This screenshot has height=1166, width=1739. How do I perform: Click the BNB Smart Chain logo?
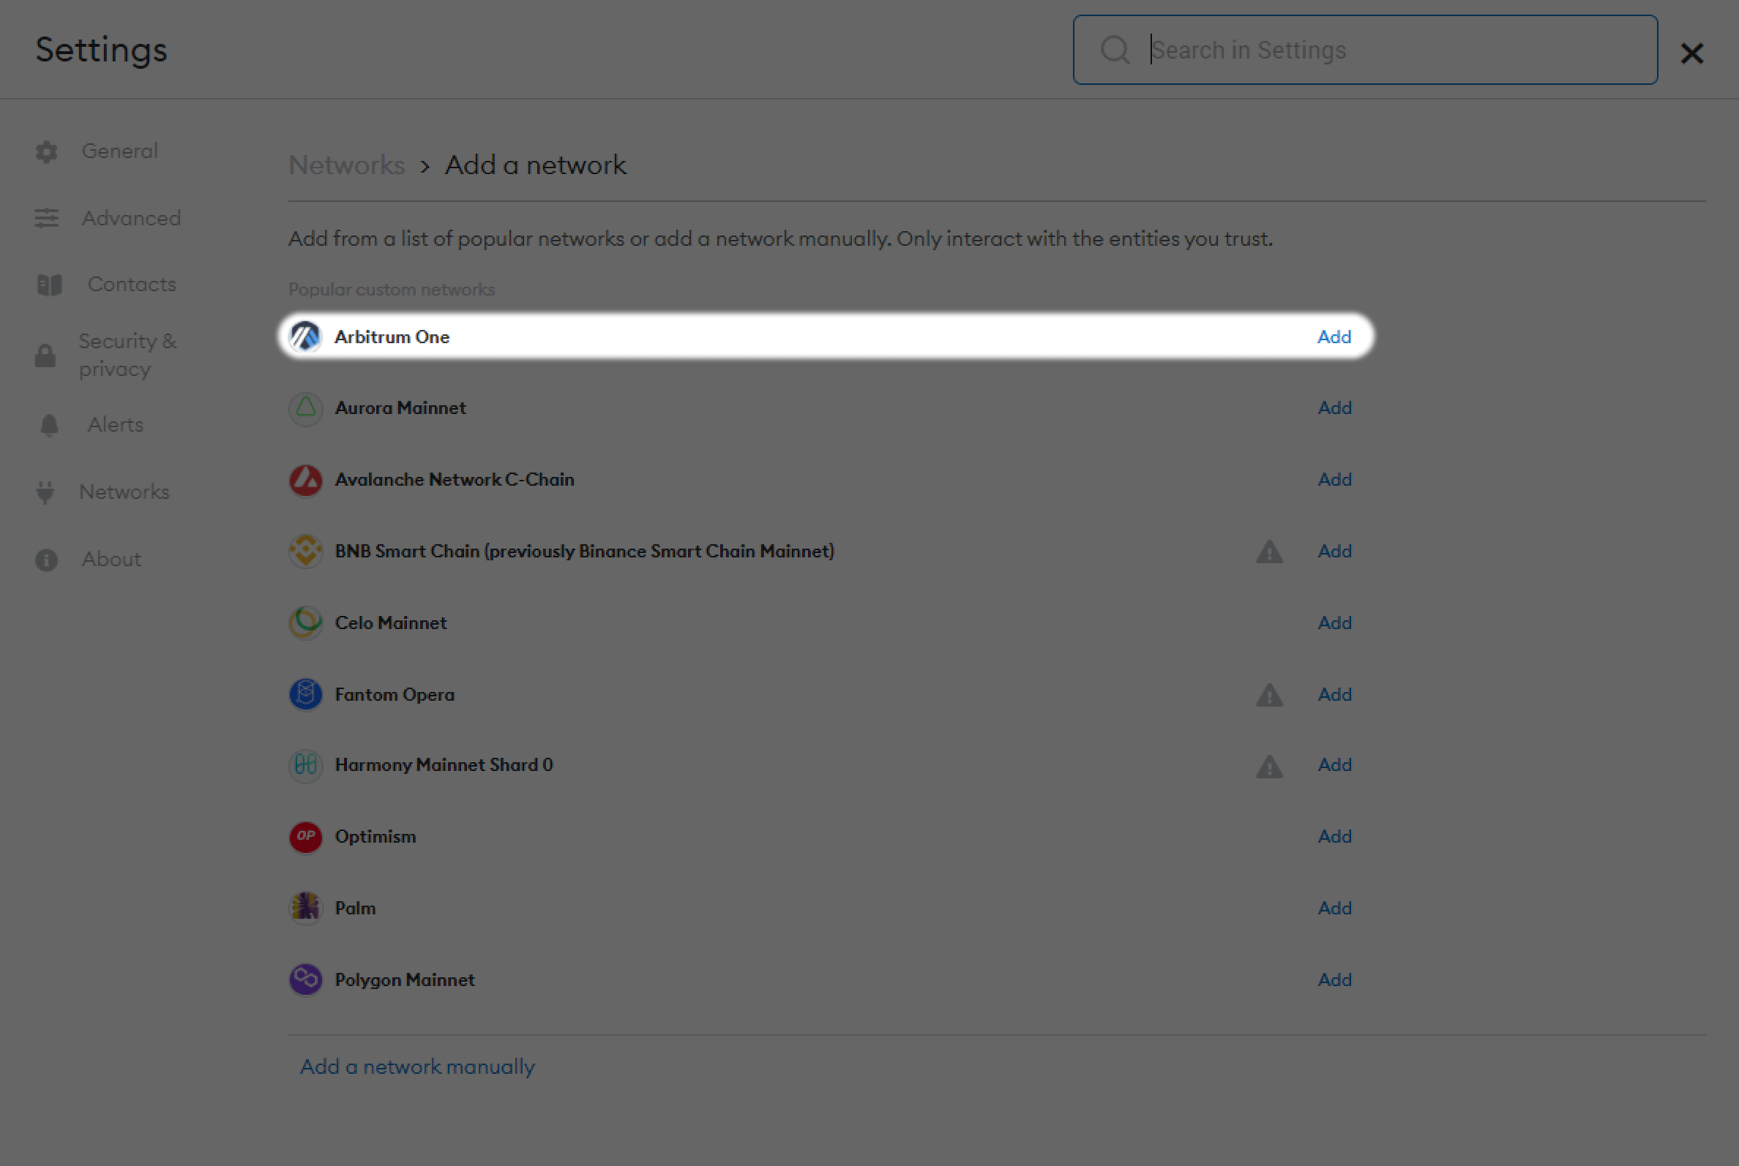coord(305,551)
